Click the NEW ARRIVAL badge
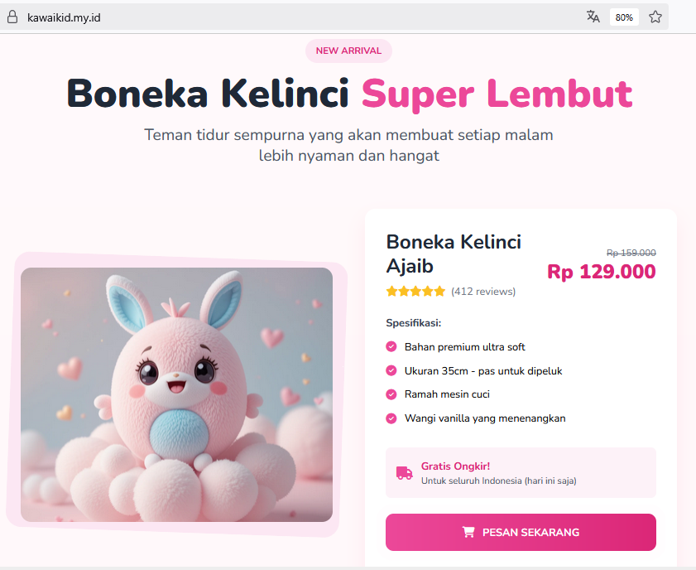696x570 pixels. tap(348, 51)
